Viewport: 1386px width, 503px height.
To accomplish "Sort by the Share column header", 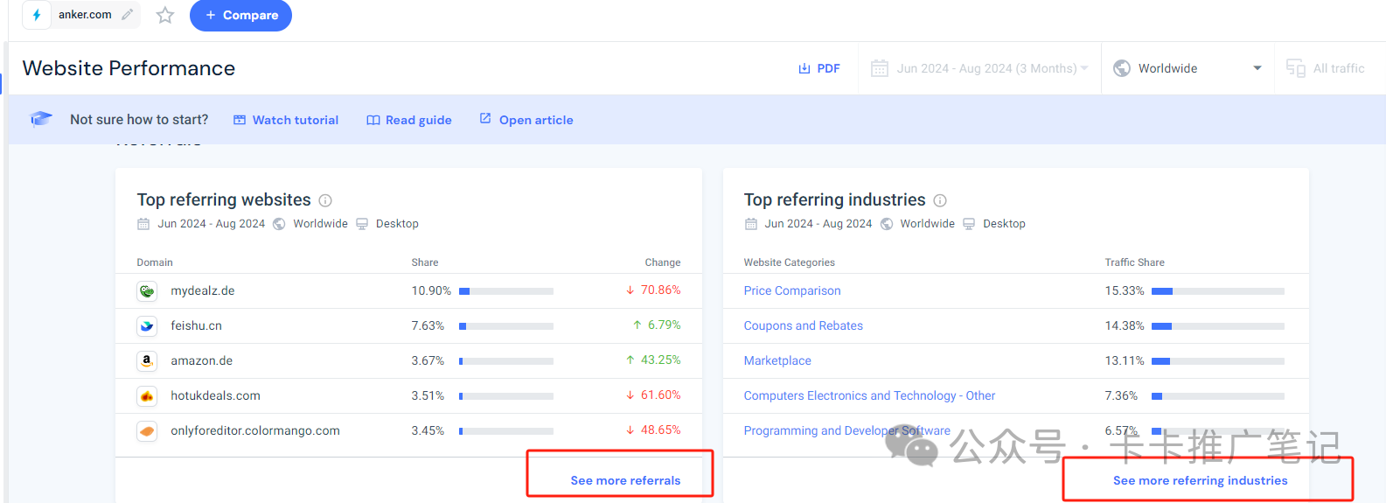I will tap(425, 262).
